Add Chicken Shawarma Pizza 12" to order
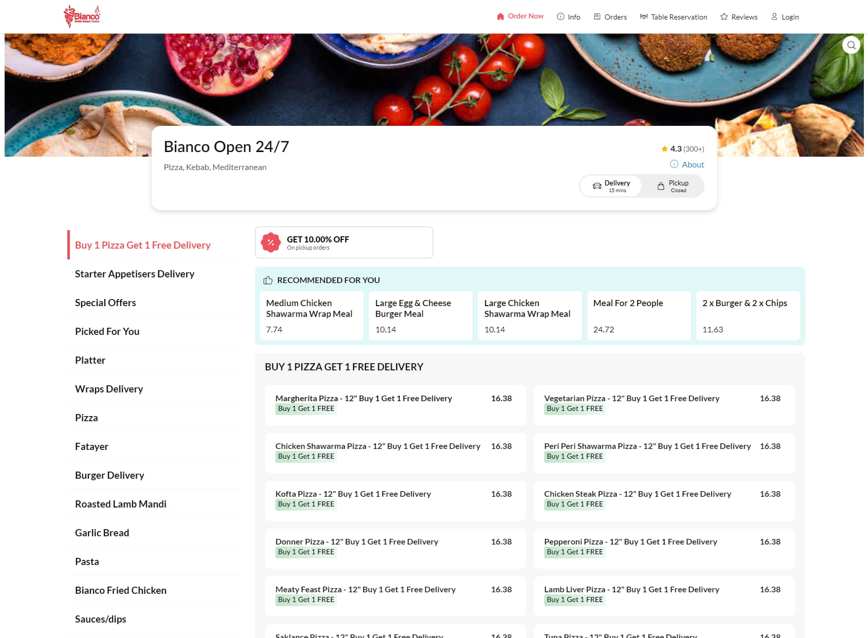 396,453
